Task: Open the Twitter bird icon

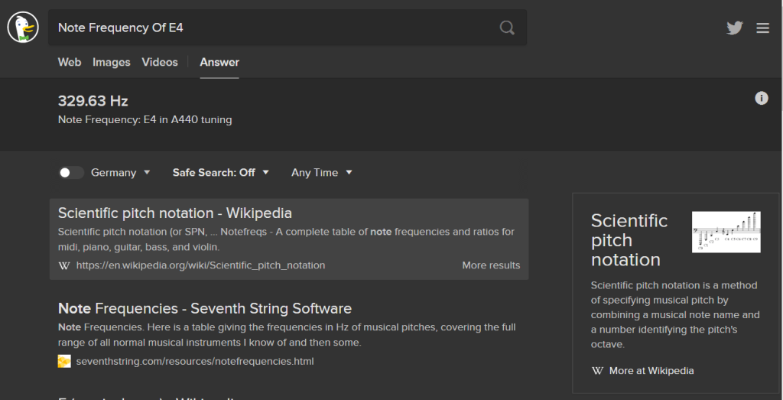Action: [x=734, y=28]
